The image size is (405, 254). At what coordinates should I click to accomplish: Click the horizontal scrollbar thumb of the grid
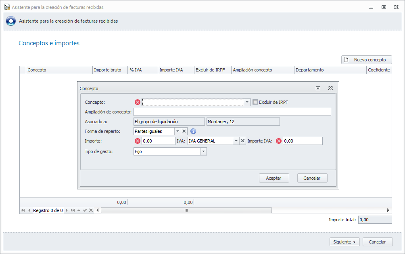[186, 210]
